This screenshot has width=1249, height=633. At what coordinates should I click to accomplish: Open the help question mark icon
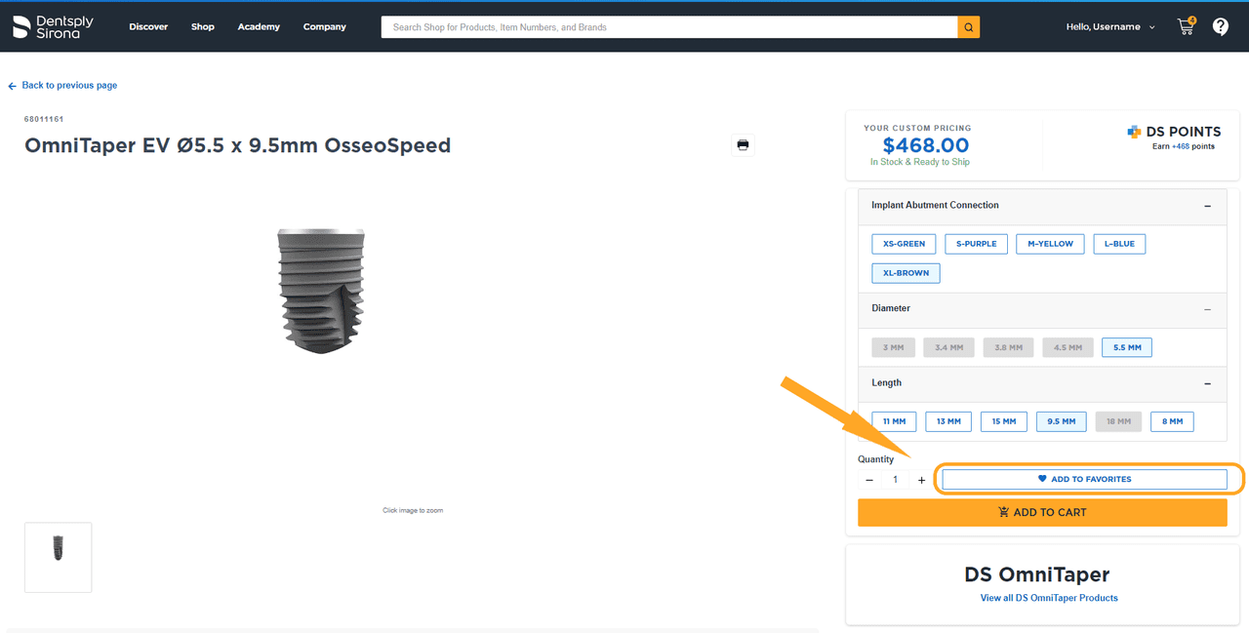point(1220,26)
